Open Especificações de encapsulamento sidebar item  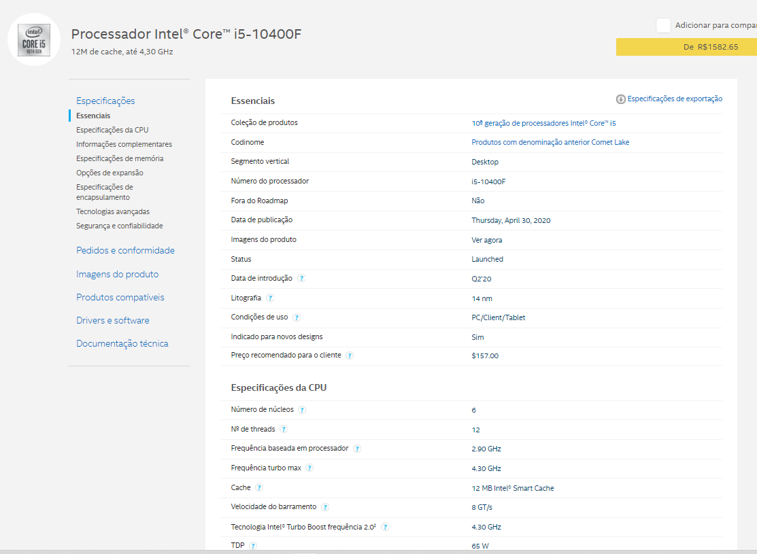point(104,192)
